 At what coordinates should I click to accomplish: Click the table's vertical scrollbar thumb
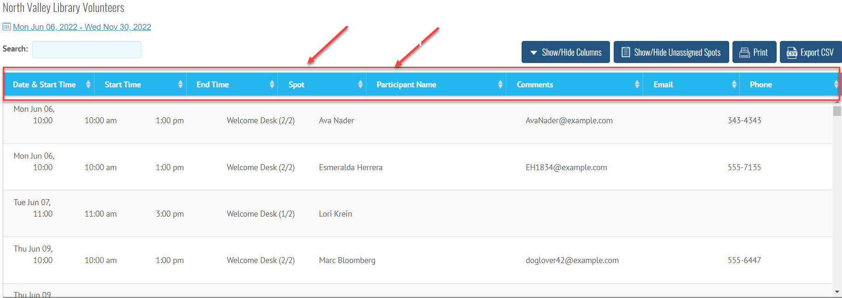[837, 111]
